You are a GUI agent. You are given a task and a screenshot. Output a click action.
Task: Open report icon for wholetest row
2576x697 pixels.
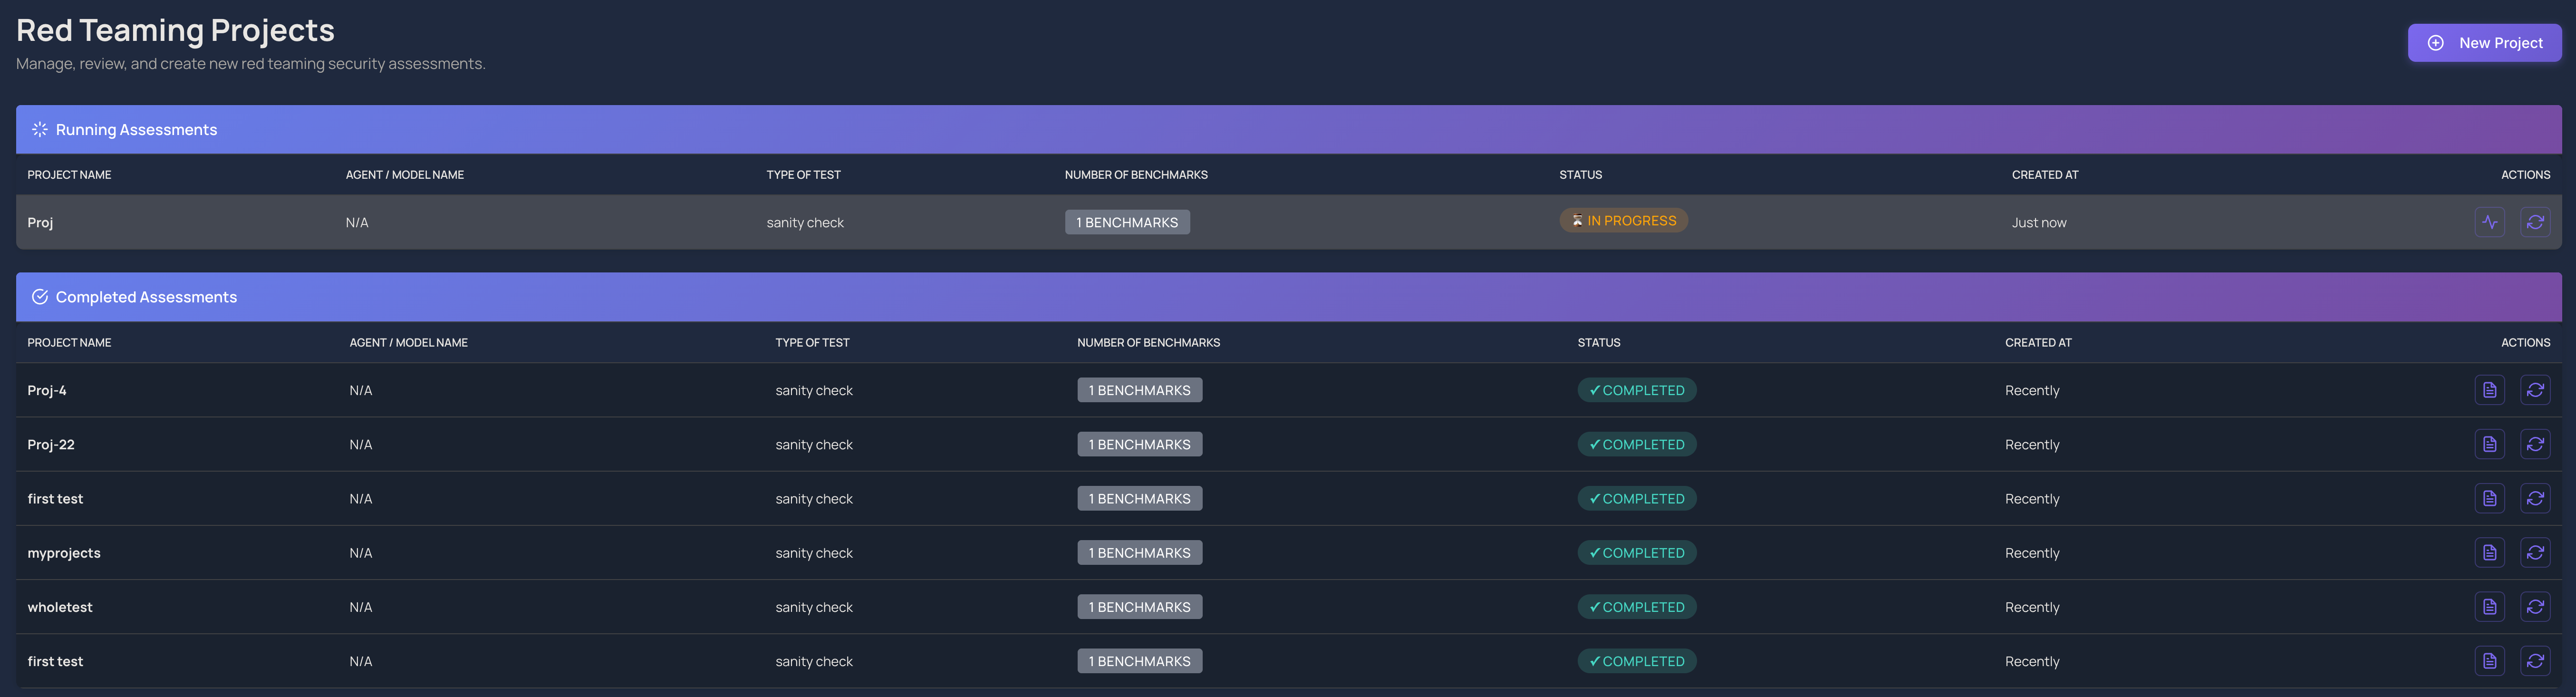click(x=2489, y=607)
